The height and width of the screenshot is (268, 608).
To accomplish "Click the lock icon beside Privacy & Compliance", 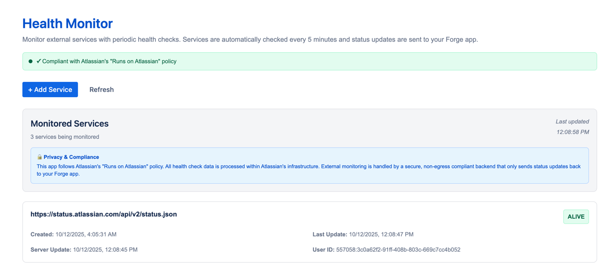I will click(x=40, y=157).
